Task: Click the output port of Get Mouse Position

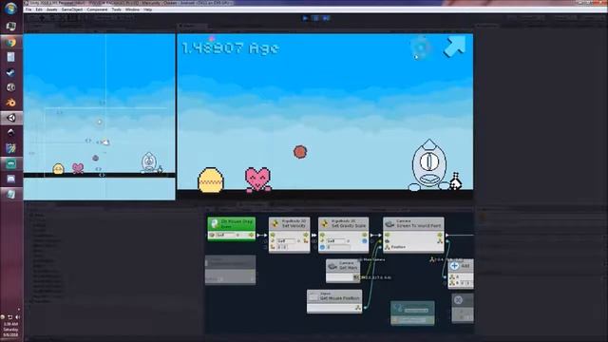Action: (358, 308)
